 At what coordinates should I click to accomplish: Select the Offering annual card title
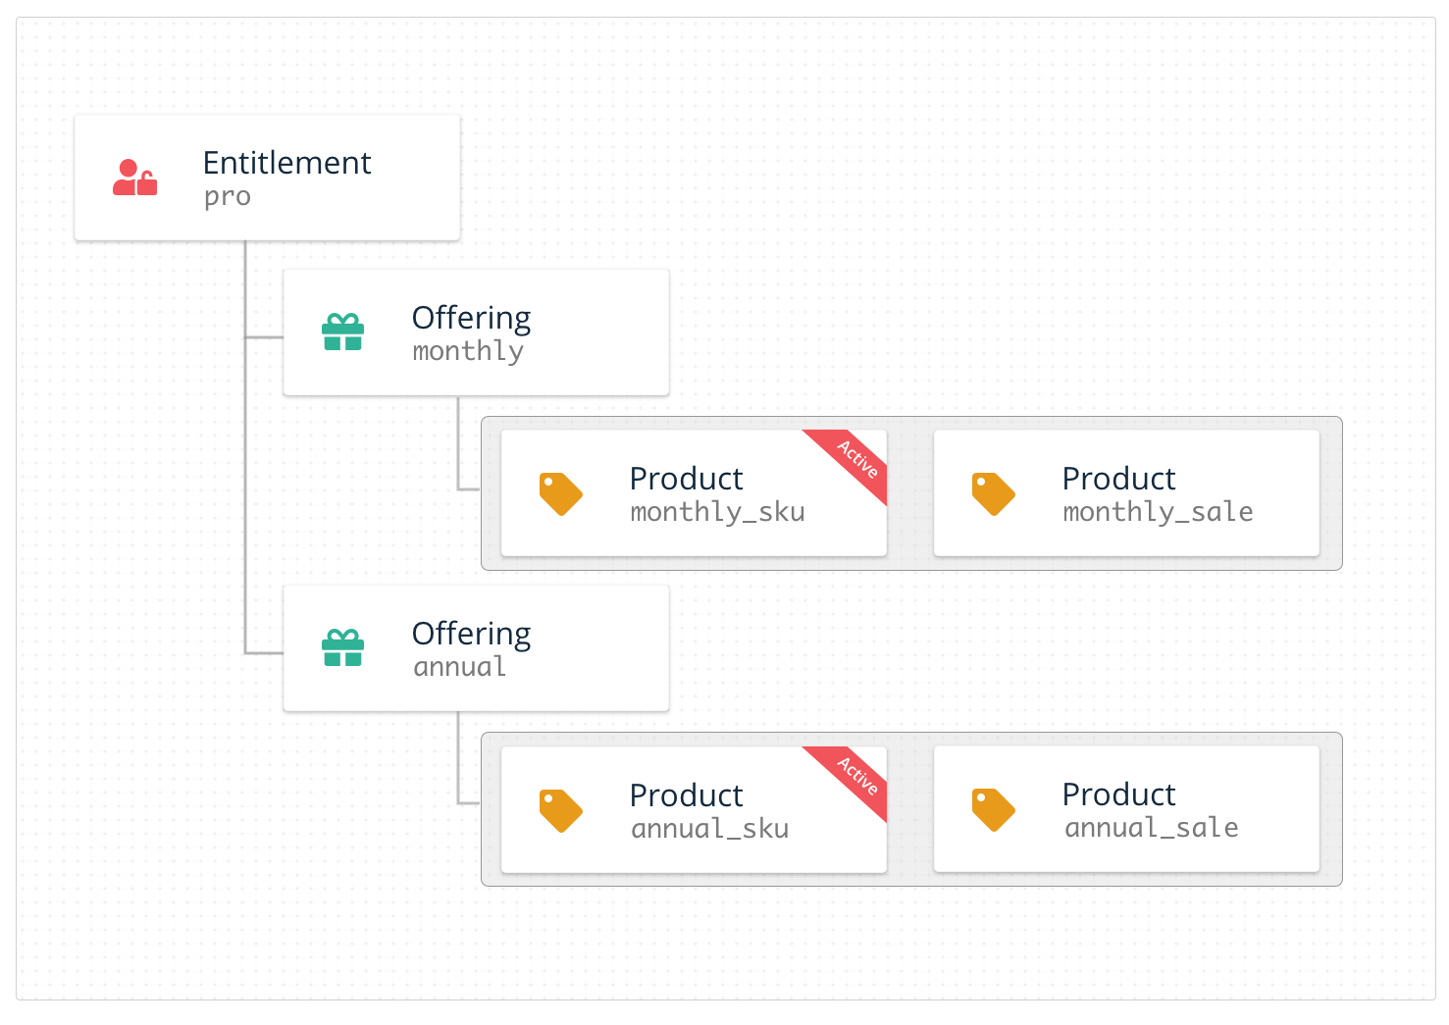(471, 634)
